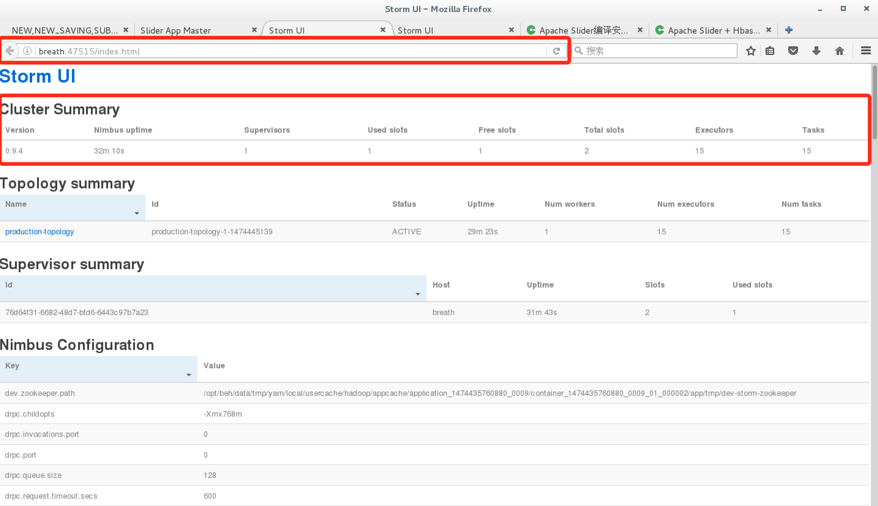Switch to the Slider App Master tab
Viewport: 878px width, 506px height.
point(176,31)
